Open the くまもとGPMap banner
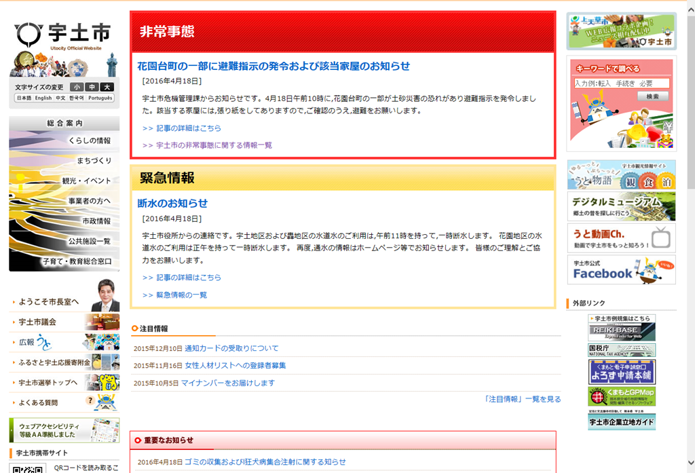The height and width of the screenshot is (473, 695). [622, 396]
